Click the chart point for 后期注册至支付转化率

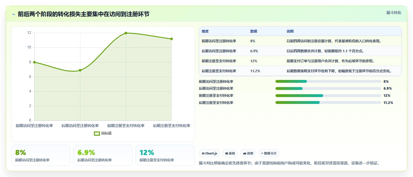tap(172, 39)
